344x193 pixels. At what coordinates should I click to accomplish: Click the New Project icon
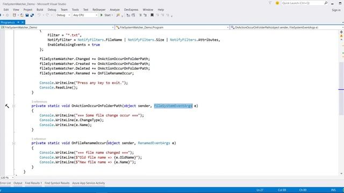click(x=15, y=15)
